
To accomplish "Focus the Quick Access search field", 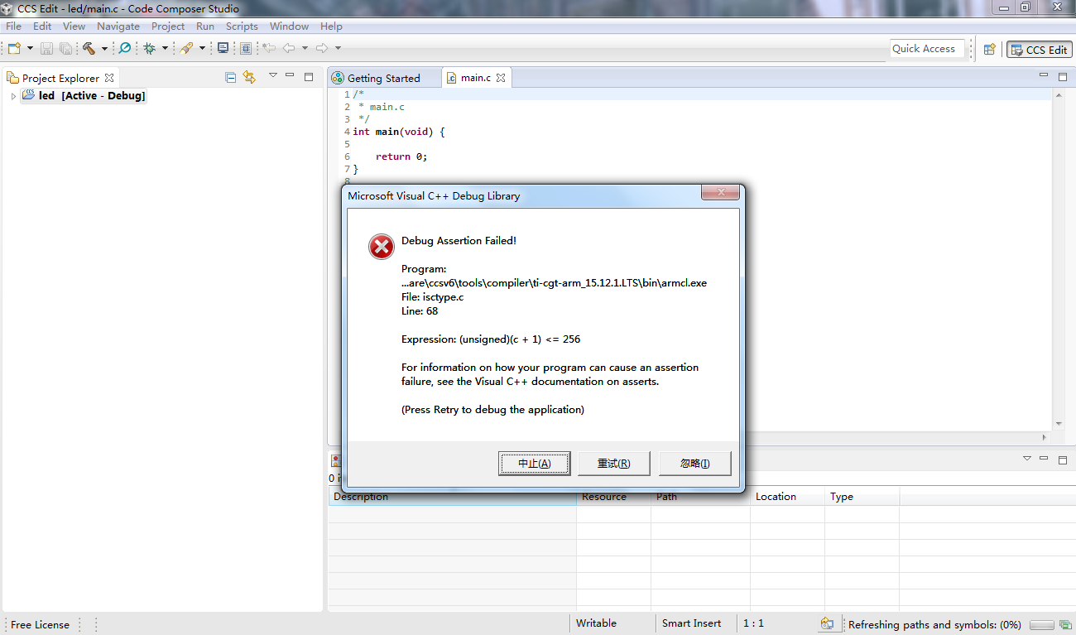I will tap(928, 49).
